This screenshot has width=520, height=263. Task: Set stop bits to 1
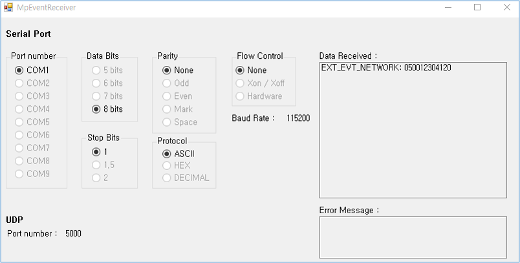point(96,152)
